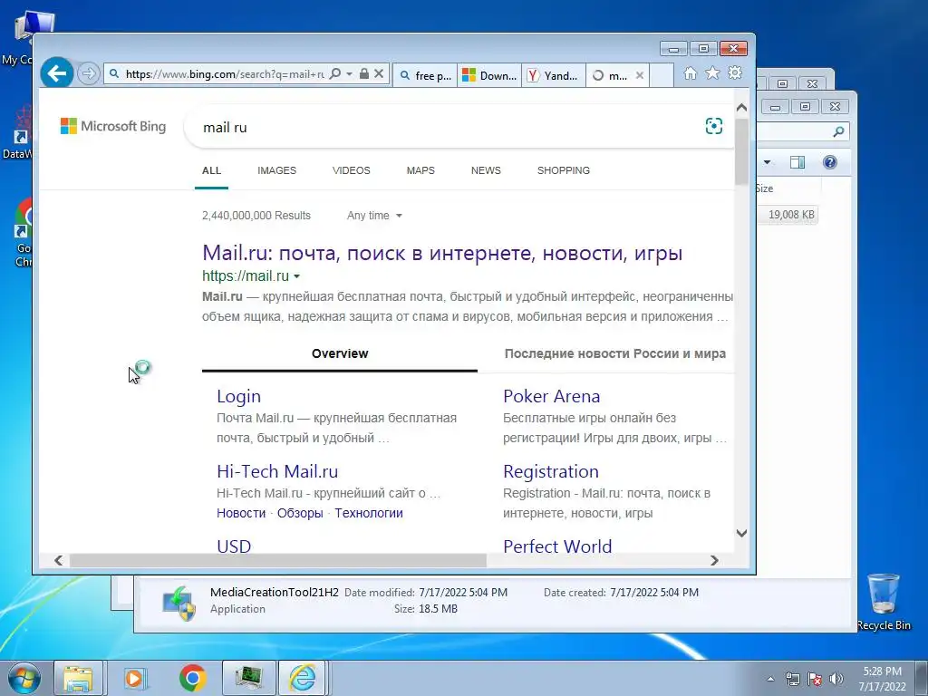Screen dimensions: 928x696
Task: Open the Обзоры sub-link
Action: click(x=300, y=513)
